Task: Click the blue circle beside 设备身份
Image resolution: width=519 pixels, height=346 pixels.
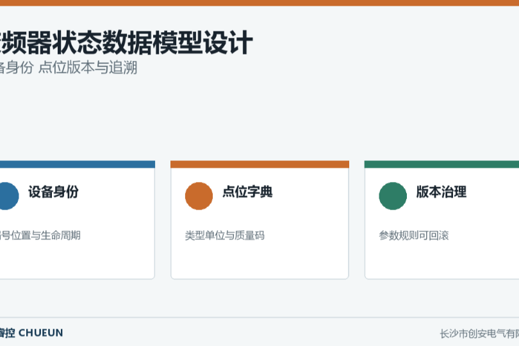Action: [6, 196]
